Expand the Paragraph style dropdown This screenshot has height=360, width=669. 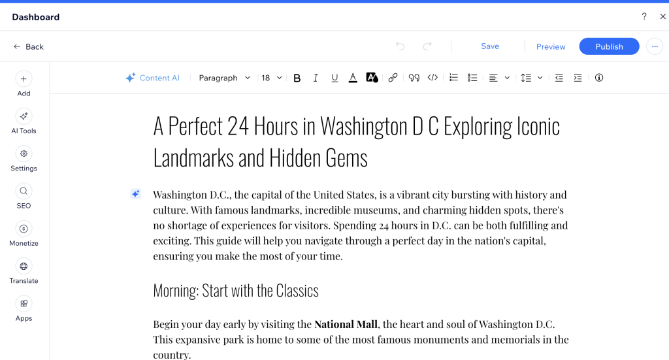tap(224, 78)
